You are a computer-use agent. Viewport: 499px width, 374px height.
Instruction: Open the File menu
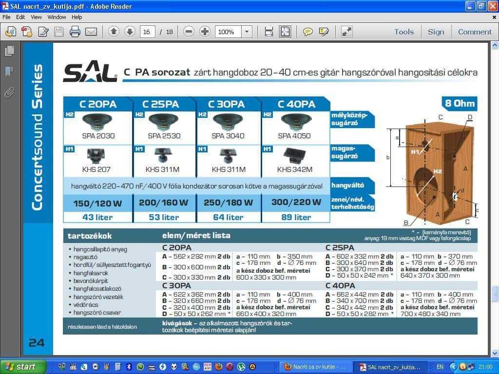click(x=6, y=17)
